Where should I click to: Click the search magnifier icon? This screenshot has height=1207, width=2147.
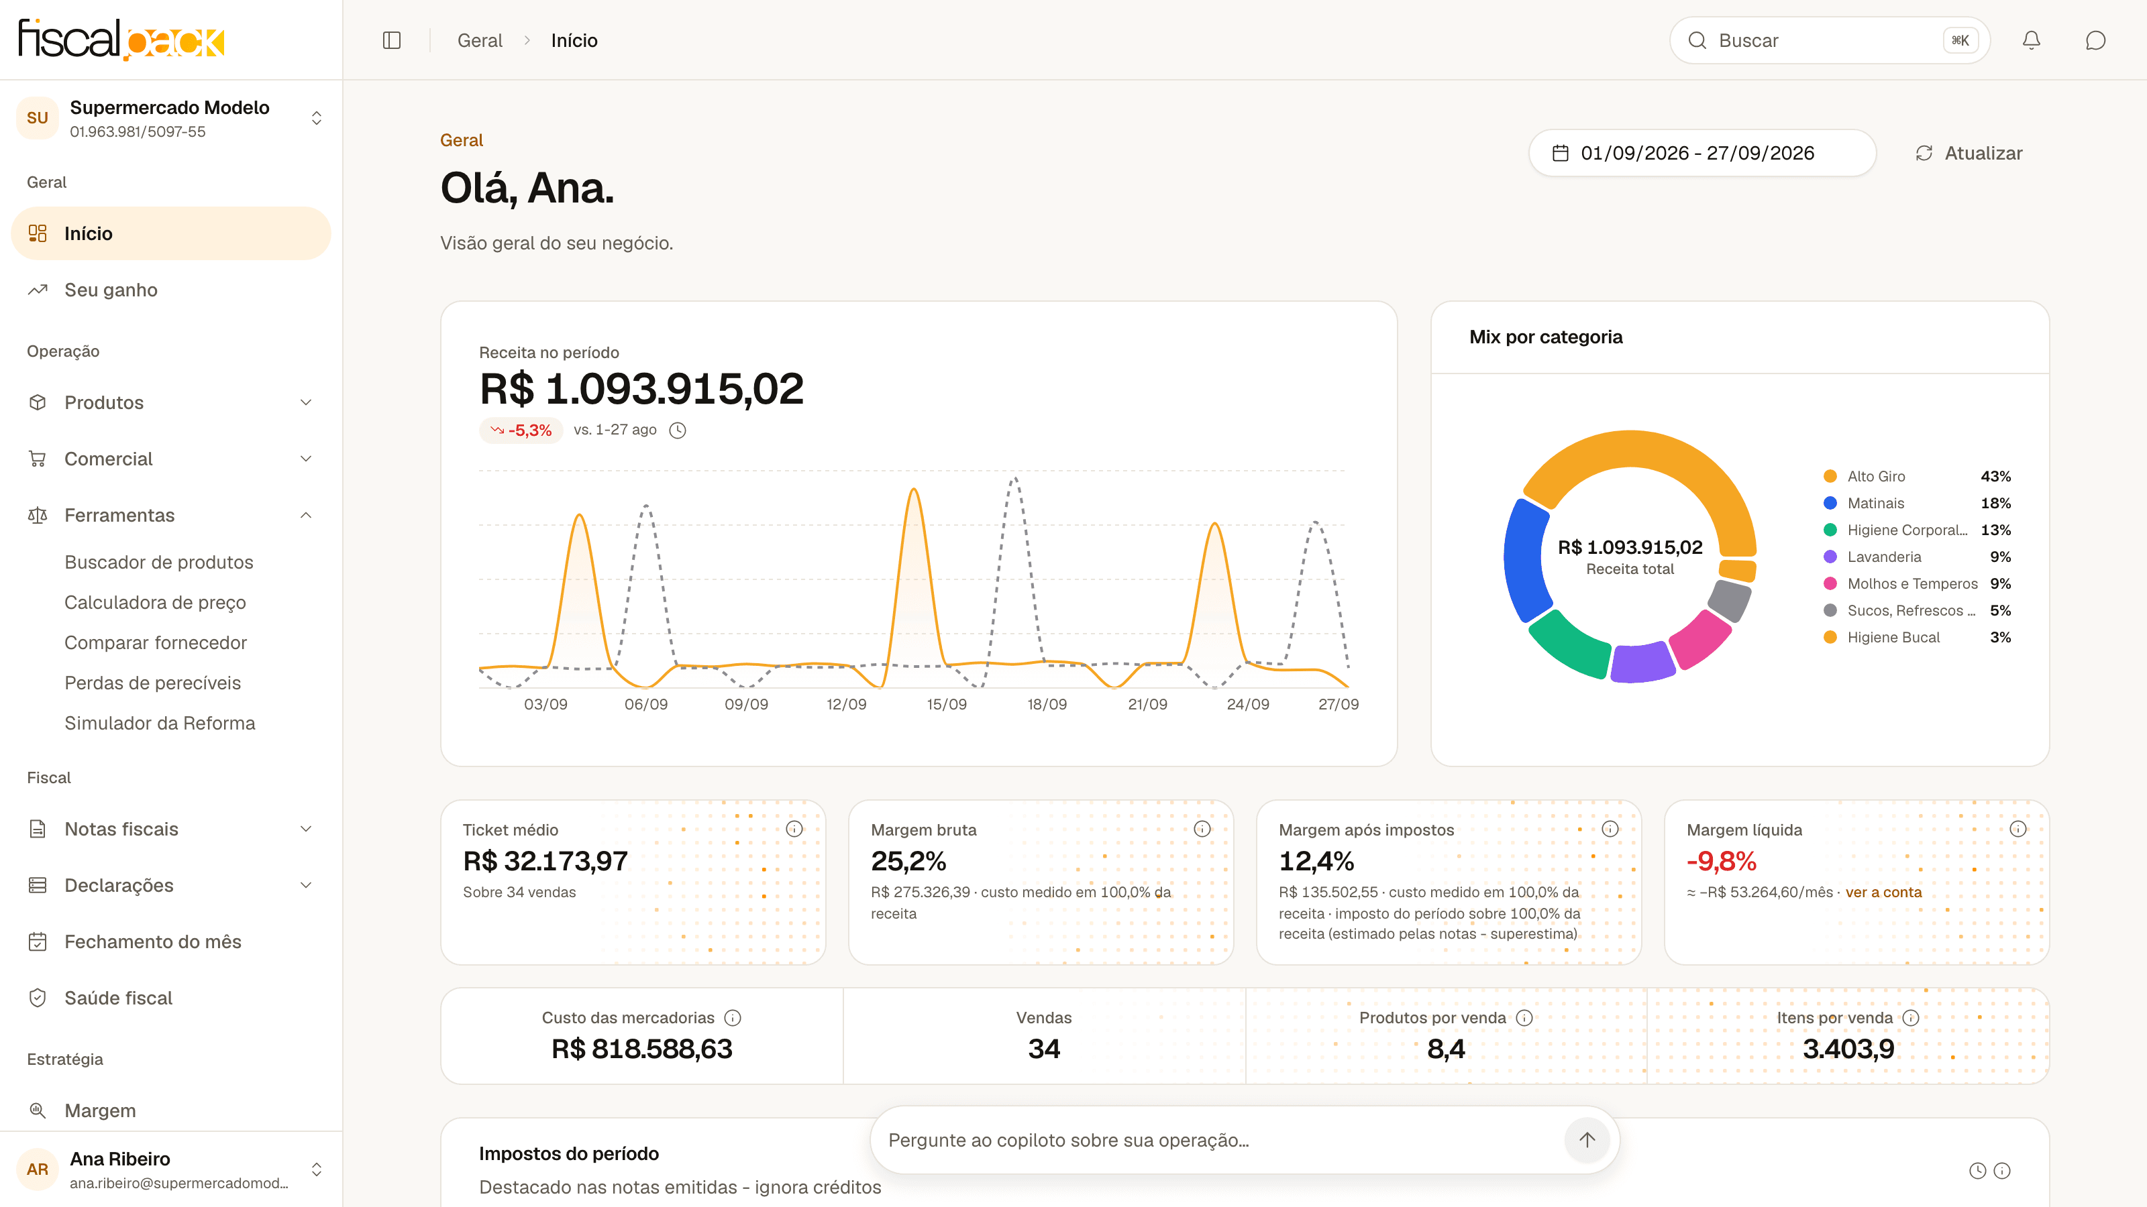click(x=1697, y=40)
